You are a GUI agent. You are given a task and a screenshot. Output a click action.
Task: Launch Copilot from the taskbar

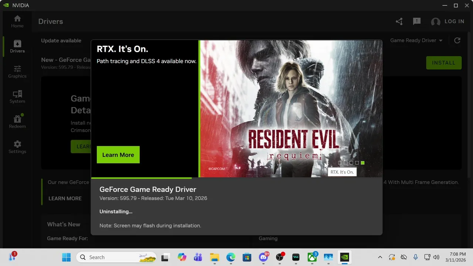(x=182, y=257)
